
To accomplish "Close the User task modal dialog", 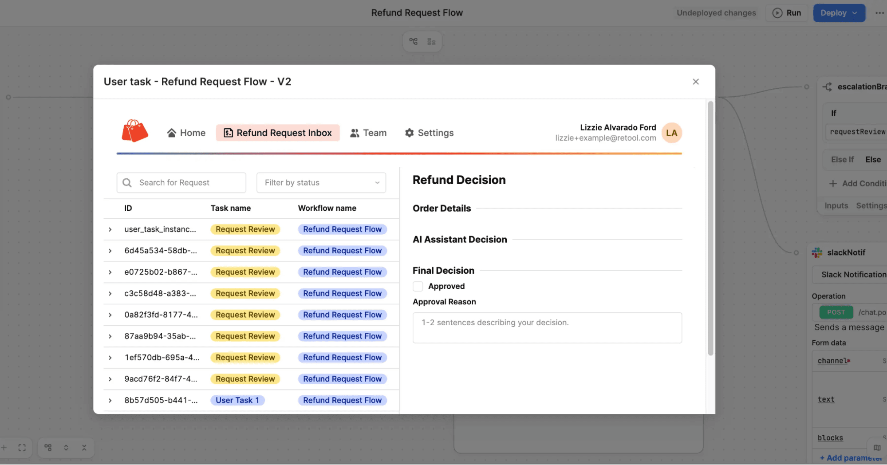I will (x=696, y=82).
